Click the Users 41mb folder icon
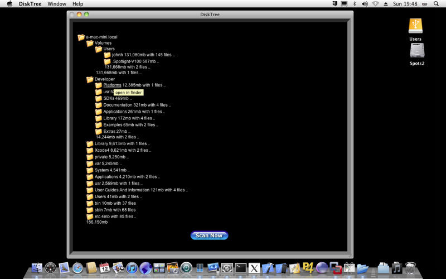446x279 pixels. [x=90, y=196]
